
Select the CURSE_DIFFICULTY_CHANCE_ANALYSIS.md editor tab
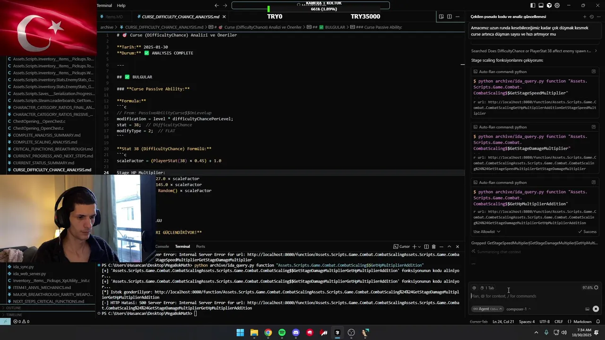[x=180, y=17]
